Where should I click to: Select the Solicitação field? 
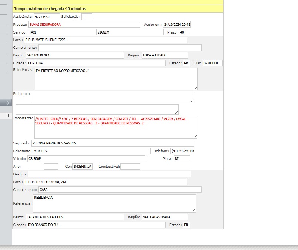[x=87, y=17]
